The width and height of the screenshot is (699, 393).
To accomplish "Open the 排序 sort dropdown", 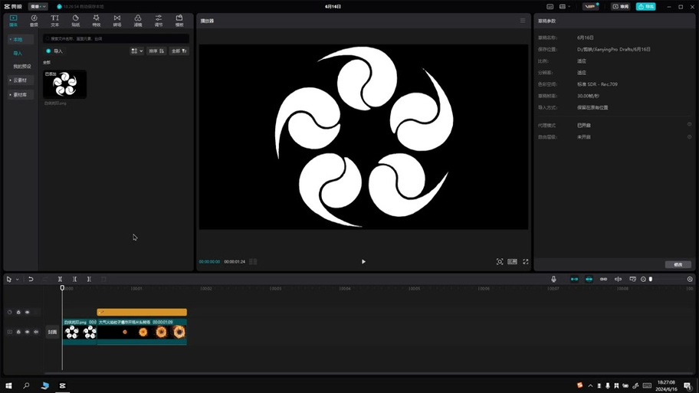I will coord(156,51).
